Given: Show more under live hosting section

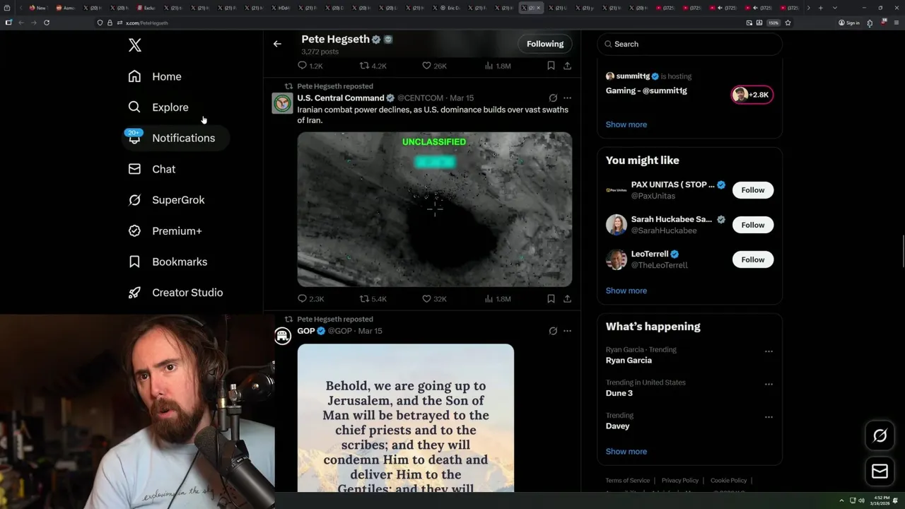Looking at the screenshot, I should click(626, 124).
